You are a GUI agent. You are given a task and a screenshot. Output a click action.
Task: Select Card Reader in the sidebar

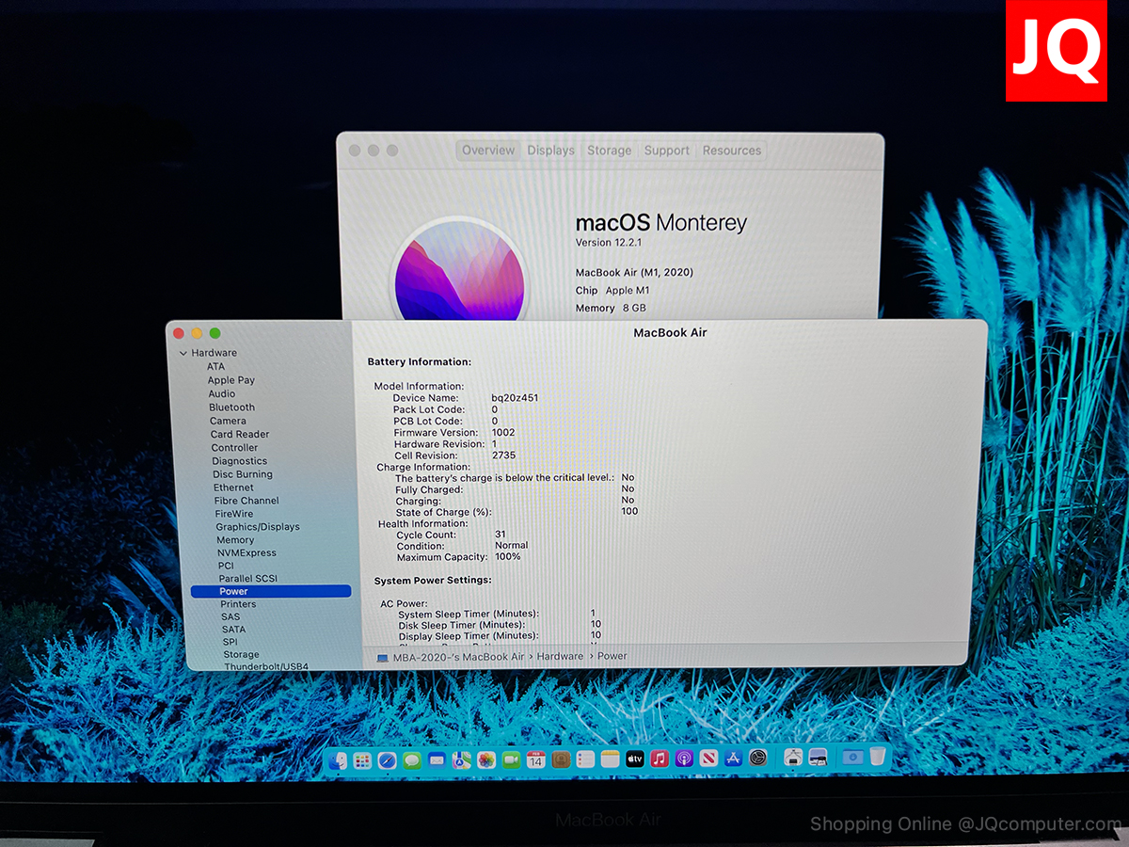click(x=240, y=435)
